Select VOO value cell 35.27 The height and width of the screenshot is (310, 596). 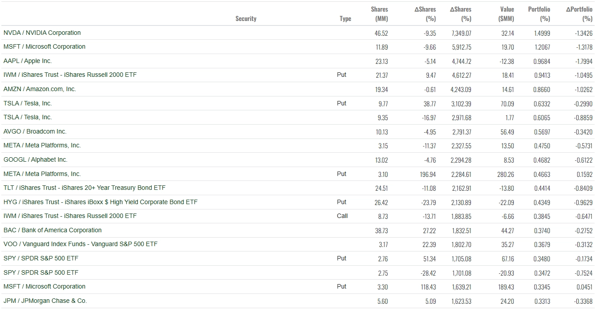(x=508, y=244)
